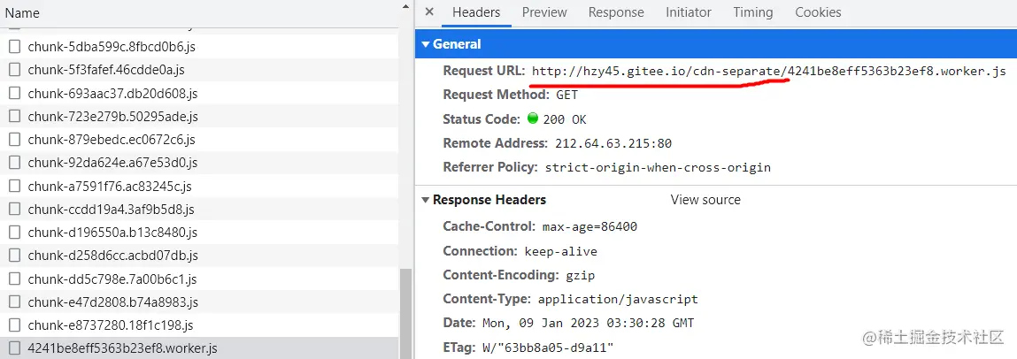This screenshot has width=1017, height=359.
Task: Open the Timing tab
Action: 753,12
